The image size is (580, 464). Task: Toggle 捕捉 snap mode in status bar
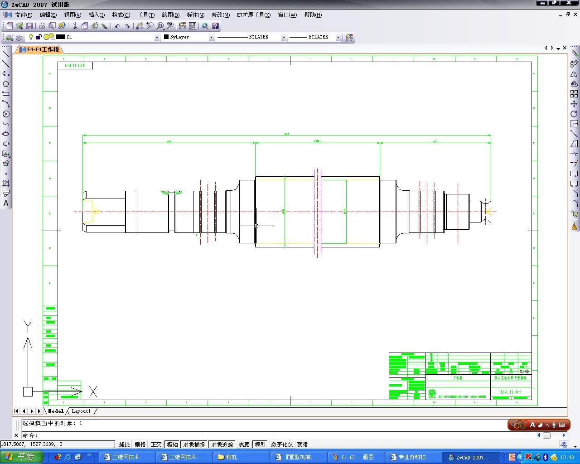(x=124, y=445)
